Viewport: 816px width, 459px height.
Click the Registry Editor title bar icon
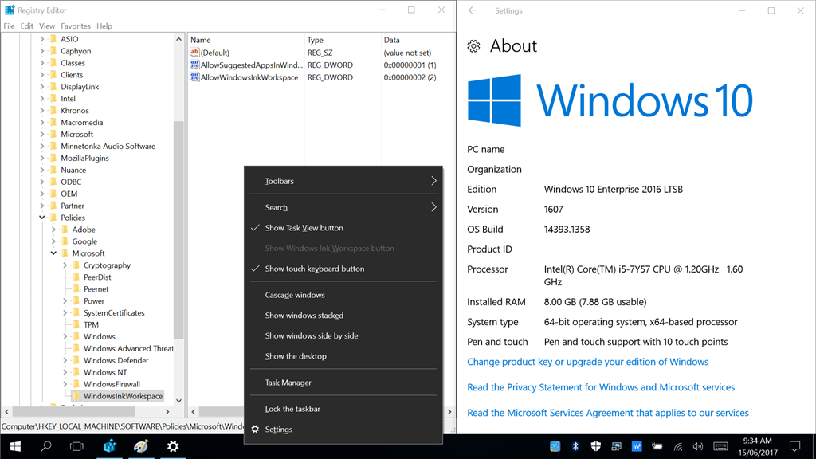pyautogui.click(x=10, y=10)
